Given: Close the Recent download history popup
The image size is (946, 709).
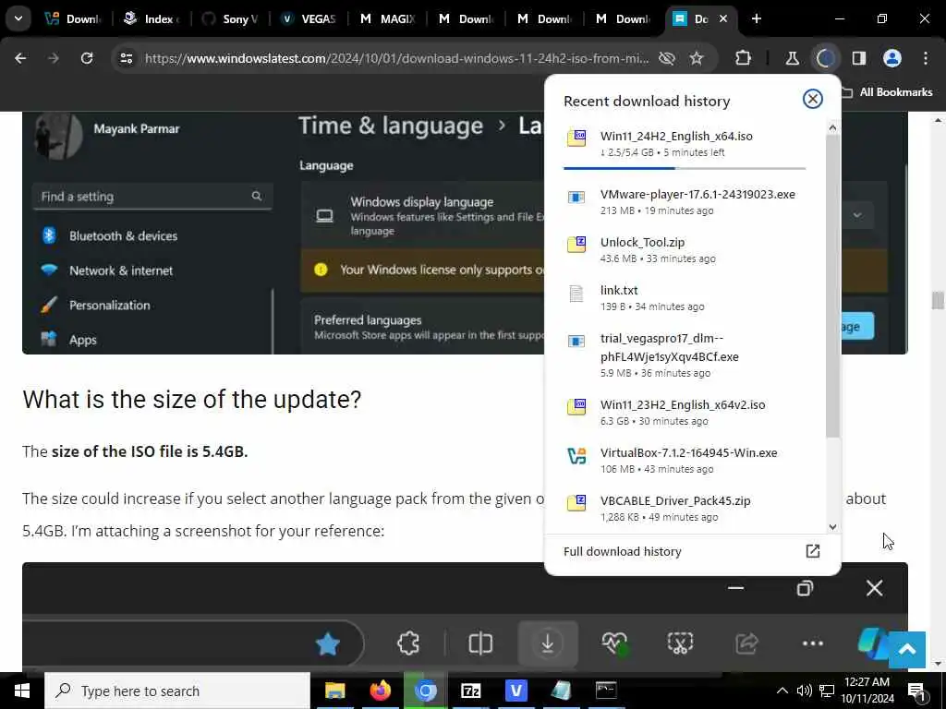Looking at the screenshot, I should click(x=813, y=99).
